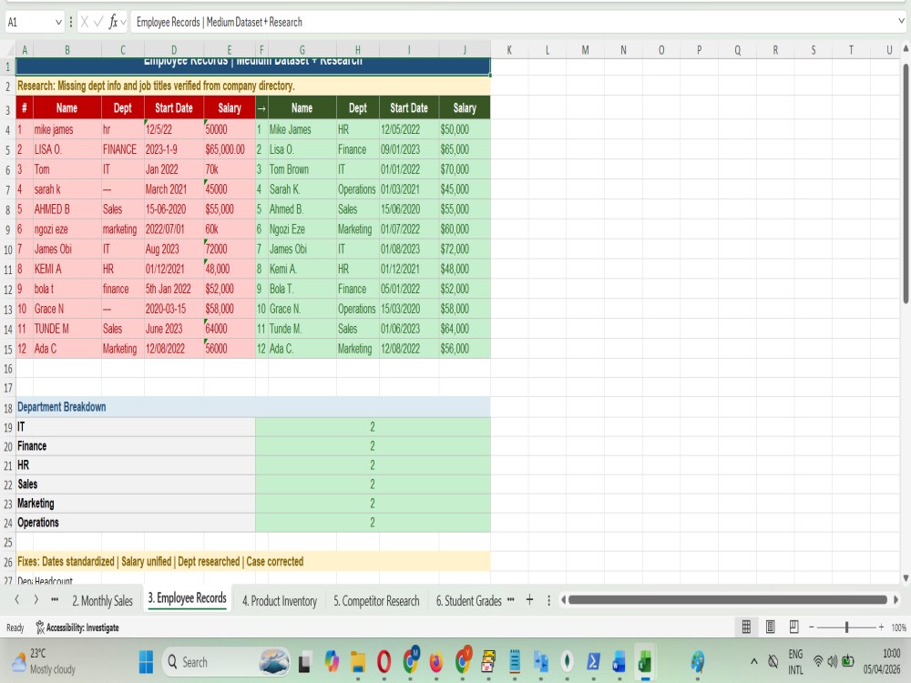The height and width of the screenshot is (683, 911).
Task: Open the Name Box dropdown arrow
Action: [x=58, y=23]
